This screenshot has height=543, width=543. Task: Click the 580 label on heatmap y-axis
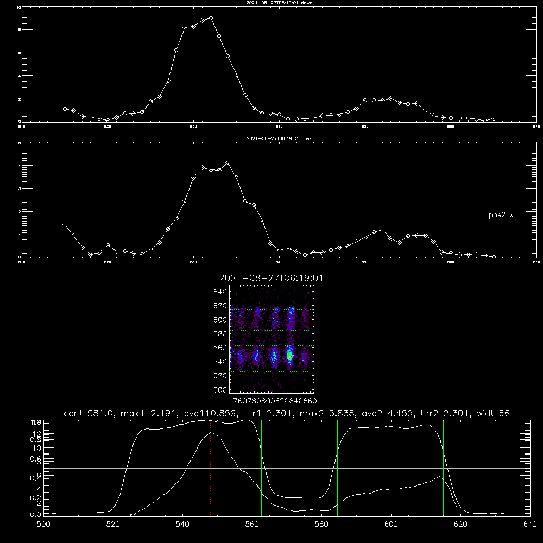pos(220,334)
